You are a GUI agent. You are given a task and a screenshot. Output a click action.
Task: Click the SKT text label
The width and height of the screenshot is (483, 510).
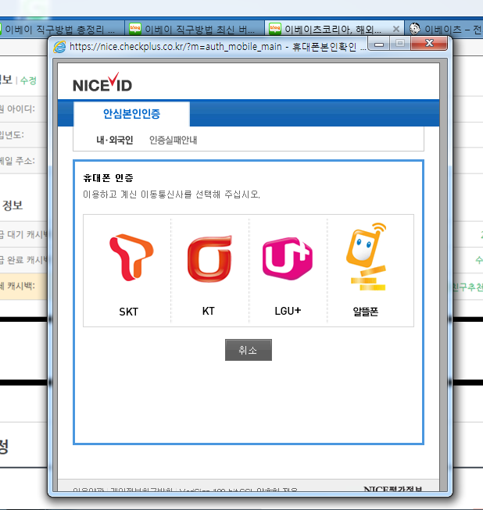(x=128, y=312)
